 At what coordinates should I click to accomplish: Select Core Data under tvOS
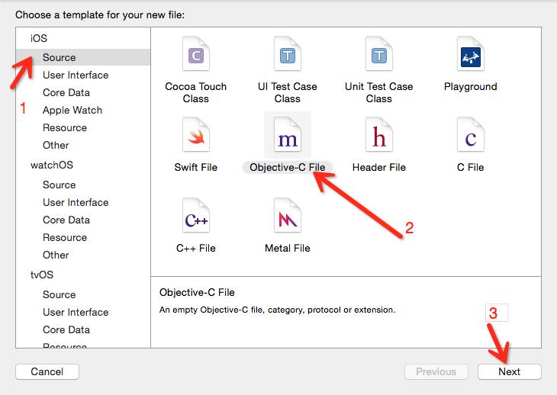(66, 329)
